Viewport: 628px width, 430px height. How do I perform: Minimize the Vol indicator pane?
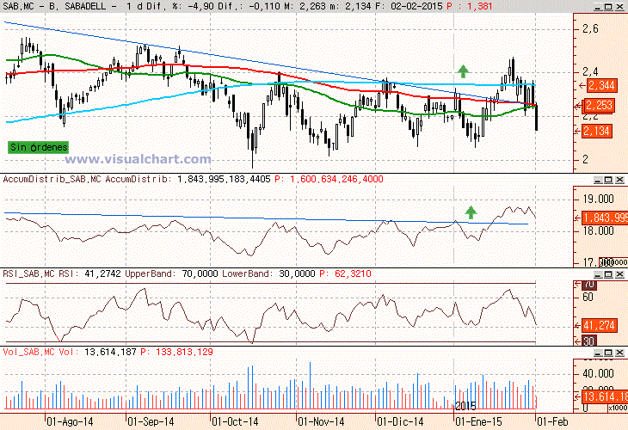(598, 353)
